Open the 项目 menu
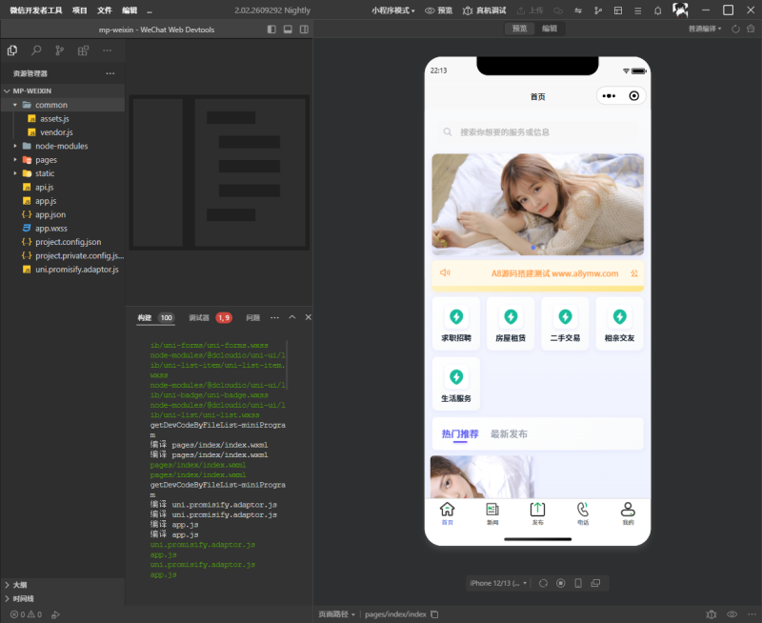Viewport: 762px width, 623px height. tap(80, 10)
